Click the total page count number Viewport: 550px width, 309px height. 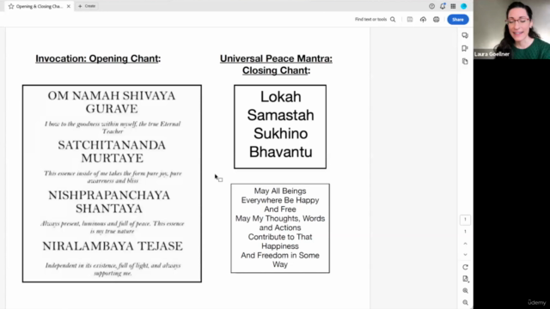465,232
